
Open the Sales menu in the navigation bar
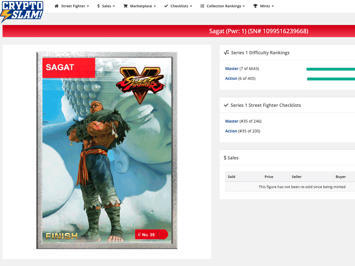tap(106, 6)
